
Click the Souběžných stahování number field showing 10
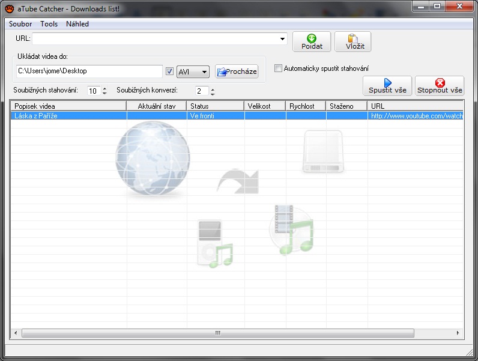pyautogui.click(x=94, y=91)
